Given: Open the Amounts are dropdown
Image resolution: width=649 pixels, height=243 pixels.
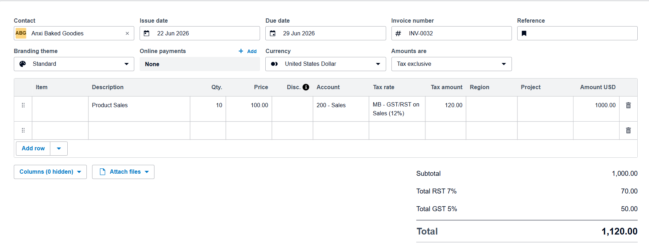Looking at the screenshot, I should [x=451, y=64].
